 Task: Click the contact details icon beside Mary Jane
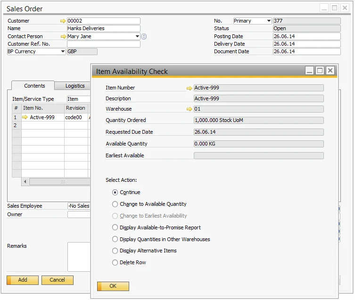tap(144, 36)
